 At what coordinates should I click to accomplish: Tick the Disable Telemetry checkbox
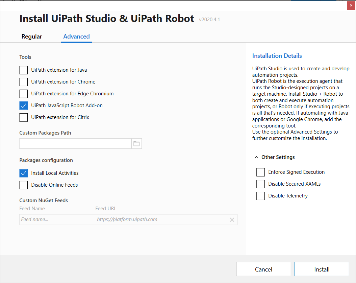pyautogui.click(x=261, y=196)
